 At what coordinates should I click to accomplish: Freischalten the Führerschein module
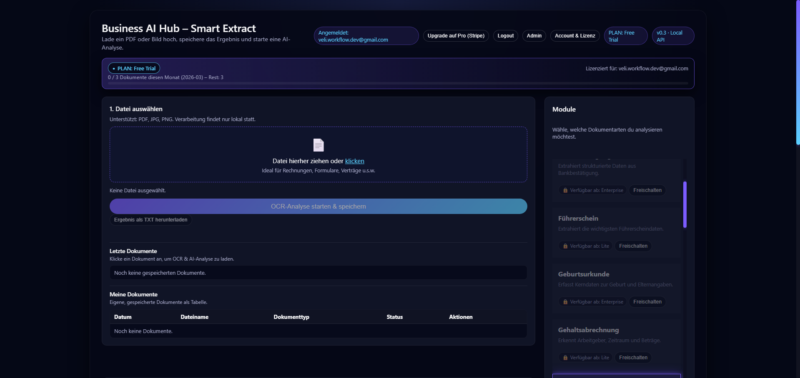(x=633, y=246)
